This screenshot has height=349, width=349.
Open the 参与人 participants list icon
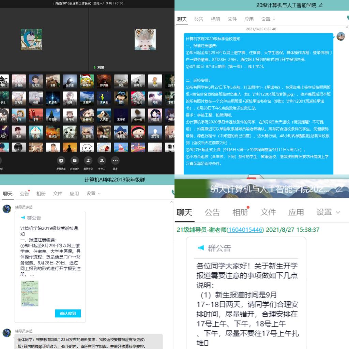pyautogui.click(x=102, y=161)
